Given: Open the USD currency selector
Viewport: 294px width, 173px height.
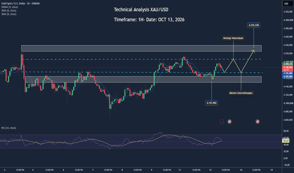Looking at the screenshot, I should (288, 3).
